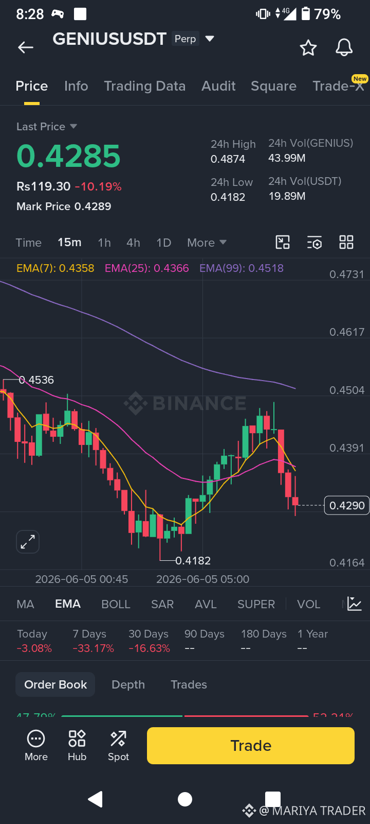Tap the back arrow icon
Viewport: 370px width, 824px height.
pos(26,47)
